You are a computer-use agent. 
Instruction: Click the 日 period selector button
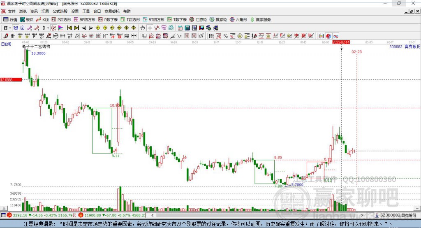[5, 28]
